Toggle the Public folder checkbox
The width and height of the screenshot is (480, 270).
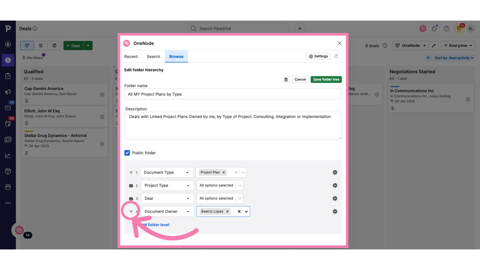point(127,153)
